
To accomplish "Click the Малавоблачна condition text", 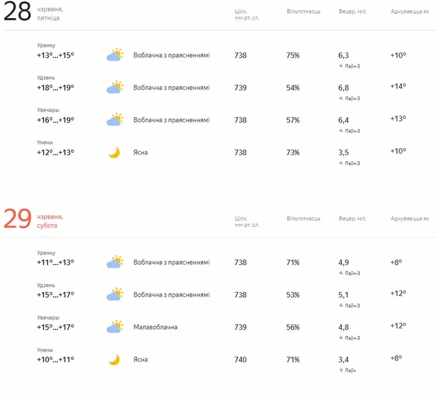I will point(155,327).
